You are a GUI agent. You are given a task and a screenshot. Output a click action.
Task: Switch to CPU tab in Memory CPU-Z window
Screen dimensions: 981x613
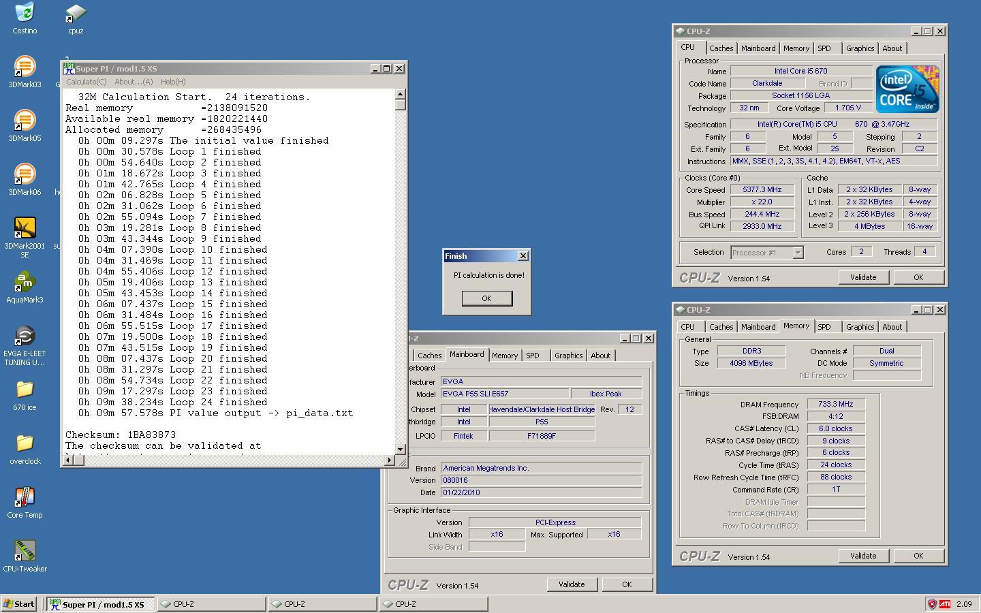click(688, 327)
